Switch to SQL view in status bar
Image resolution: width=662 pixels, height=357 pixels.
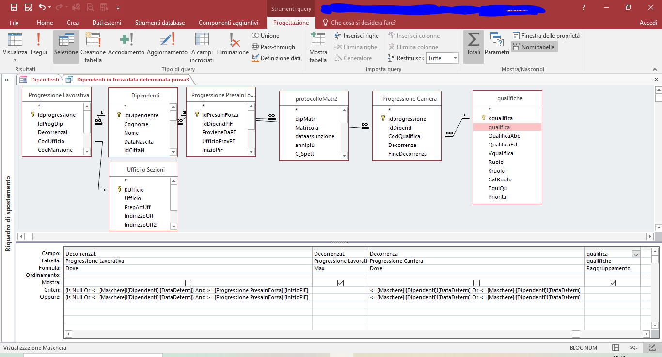[x=634, y=348]
